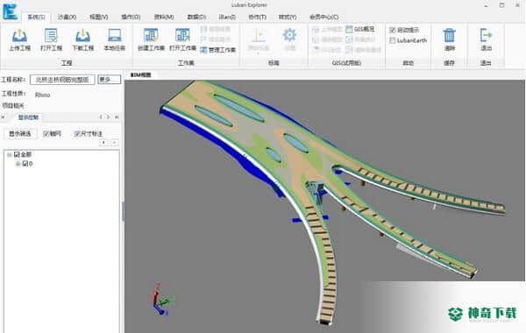Collapse the 全部 root tree node
This screenshot has height=333, width=526.
coord(10,154)
